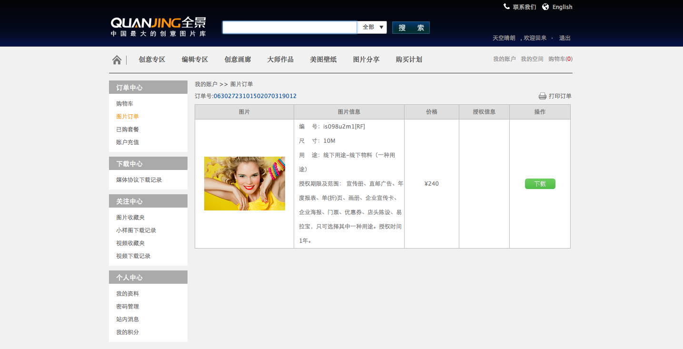
Task: Click the 天空晴朗 username text
Action: pyautogui.click(x=504, y=38)
